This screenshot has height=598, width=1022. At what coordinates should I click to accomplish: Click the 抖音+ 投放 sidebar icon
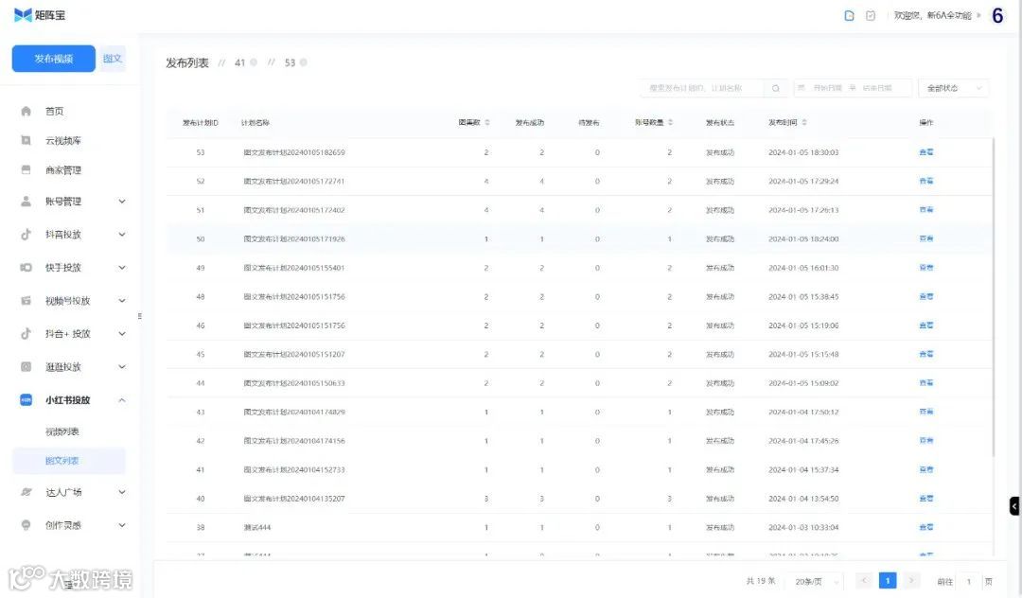coord(26,333)
